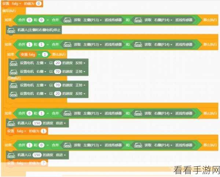The height and width of the screenshot is (177, 220).
Task: Click micro:bit icon of P14 sensor in 合并 0 和 1 row
Action: 138,114
